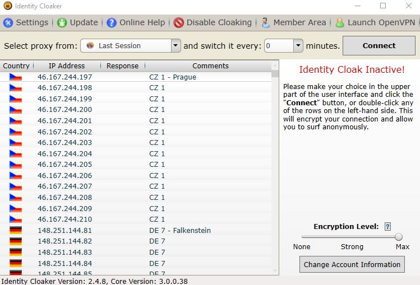Image resolution: width=420 pixels, height=285 pixels.
Task: Open Online Help from the toolbar
Action: click(136, 23)
